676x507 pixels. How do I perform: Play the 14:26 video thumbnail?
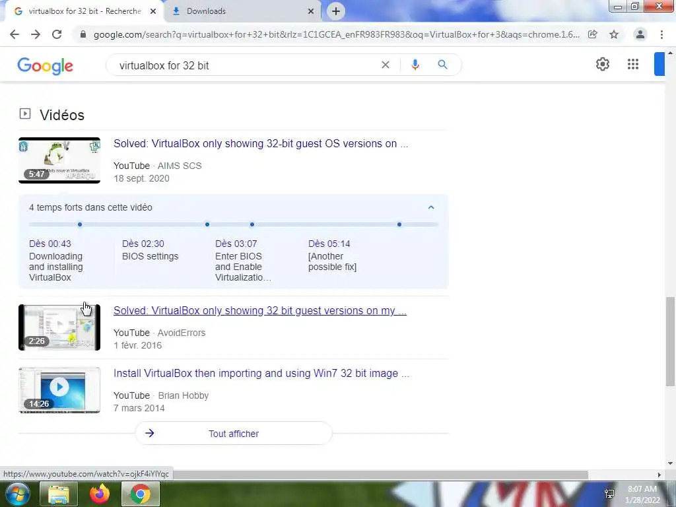pyautogui.click(x=59, y=390)
